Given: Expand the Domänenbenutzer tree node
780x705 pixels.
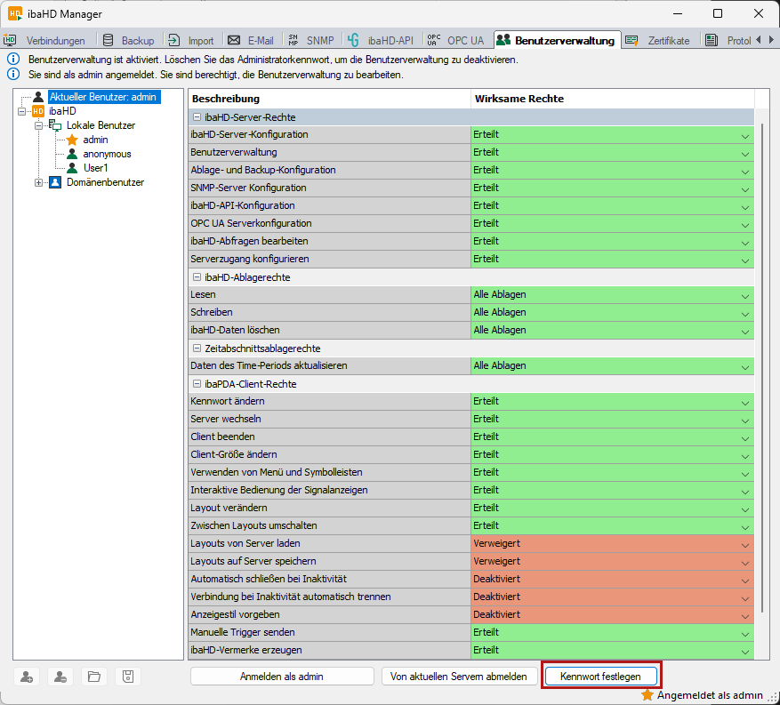Looking at the screenshot, I should tap(38, 182).
